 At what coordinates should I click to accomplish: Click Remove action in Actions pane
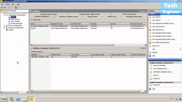tap(156, 75)
